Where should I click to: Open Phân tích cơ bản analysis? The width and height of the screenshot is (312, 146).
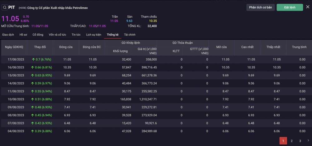pyautogui.click(x=261, y=7)
